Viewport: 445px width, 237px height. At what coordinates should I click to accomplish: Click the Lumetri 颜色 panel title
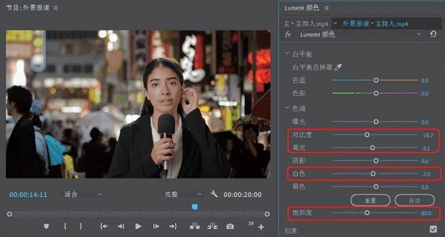tap(301, 8)
